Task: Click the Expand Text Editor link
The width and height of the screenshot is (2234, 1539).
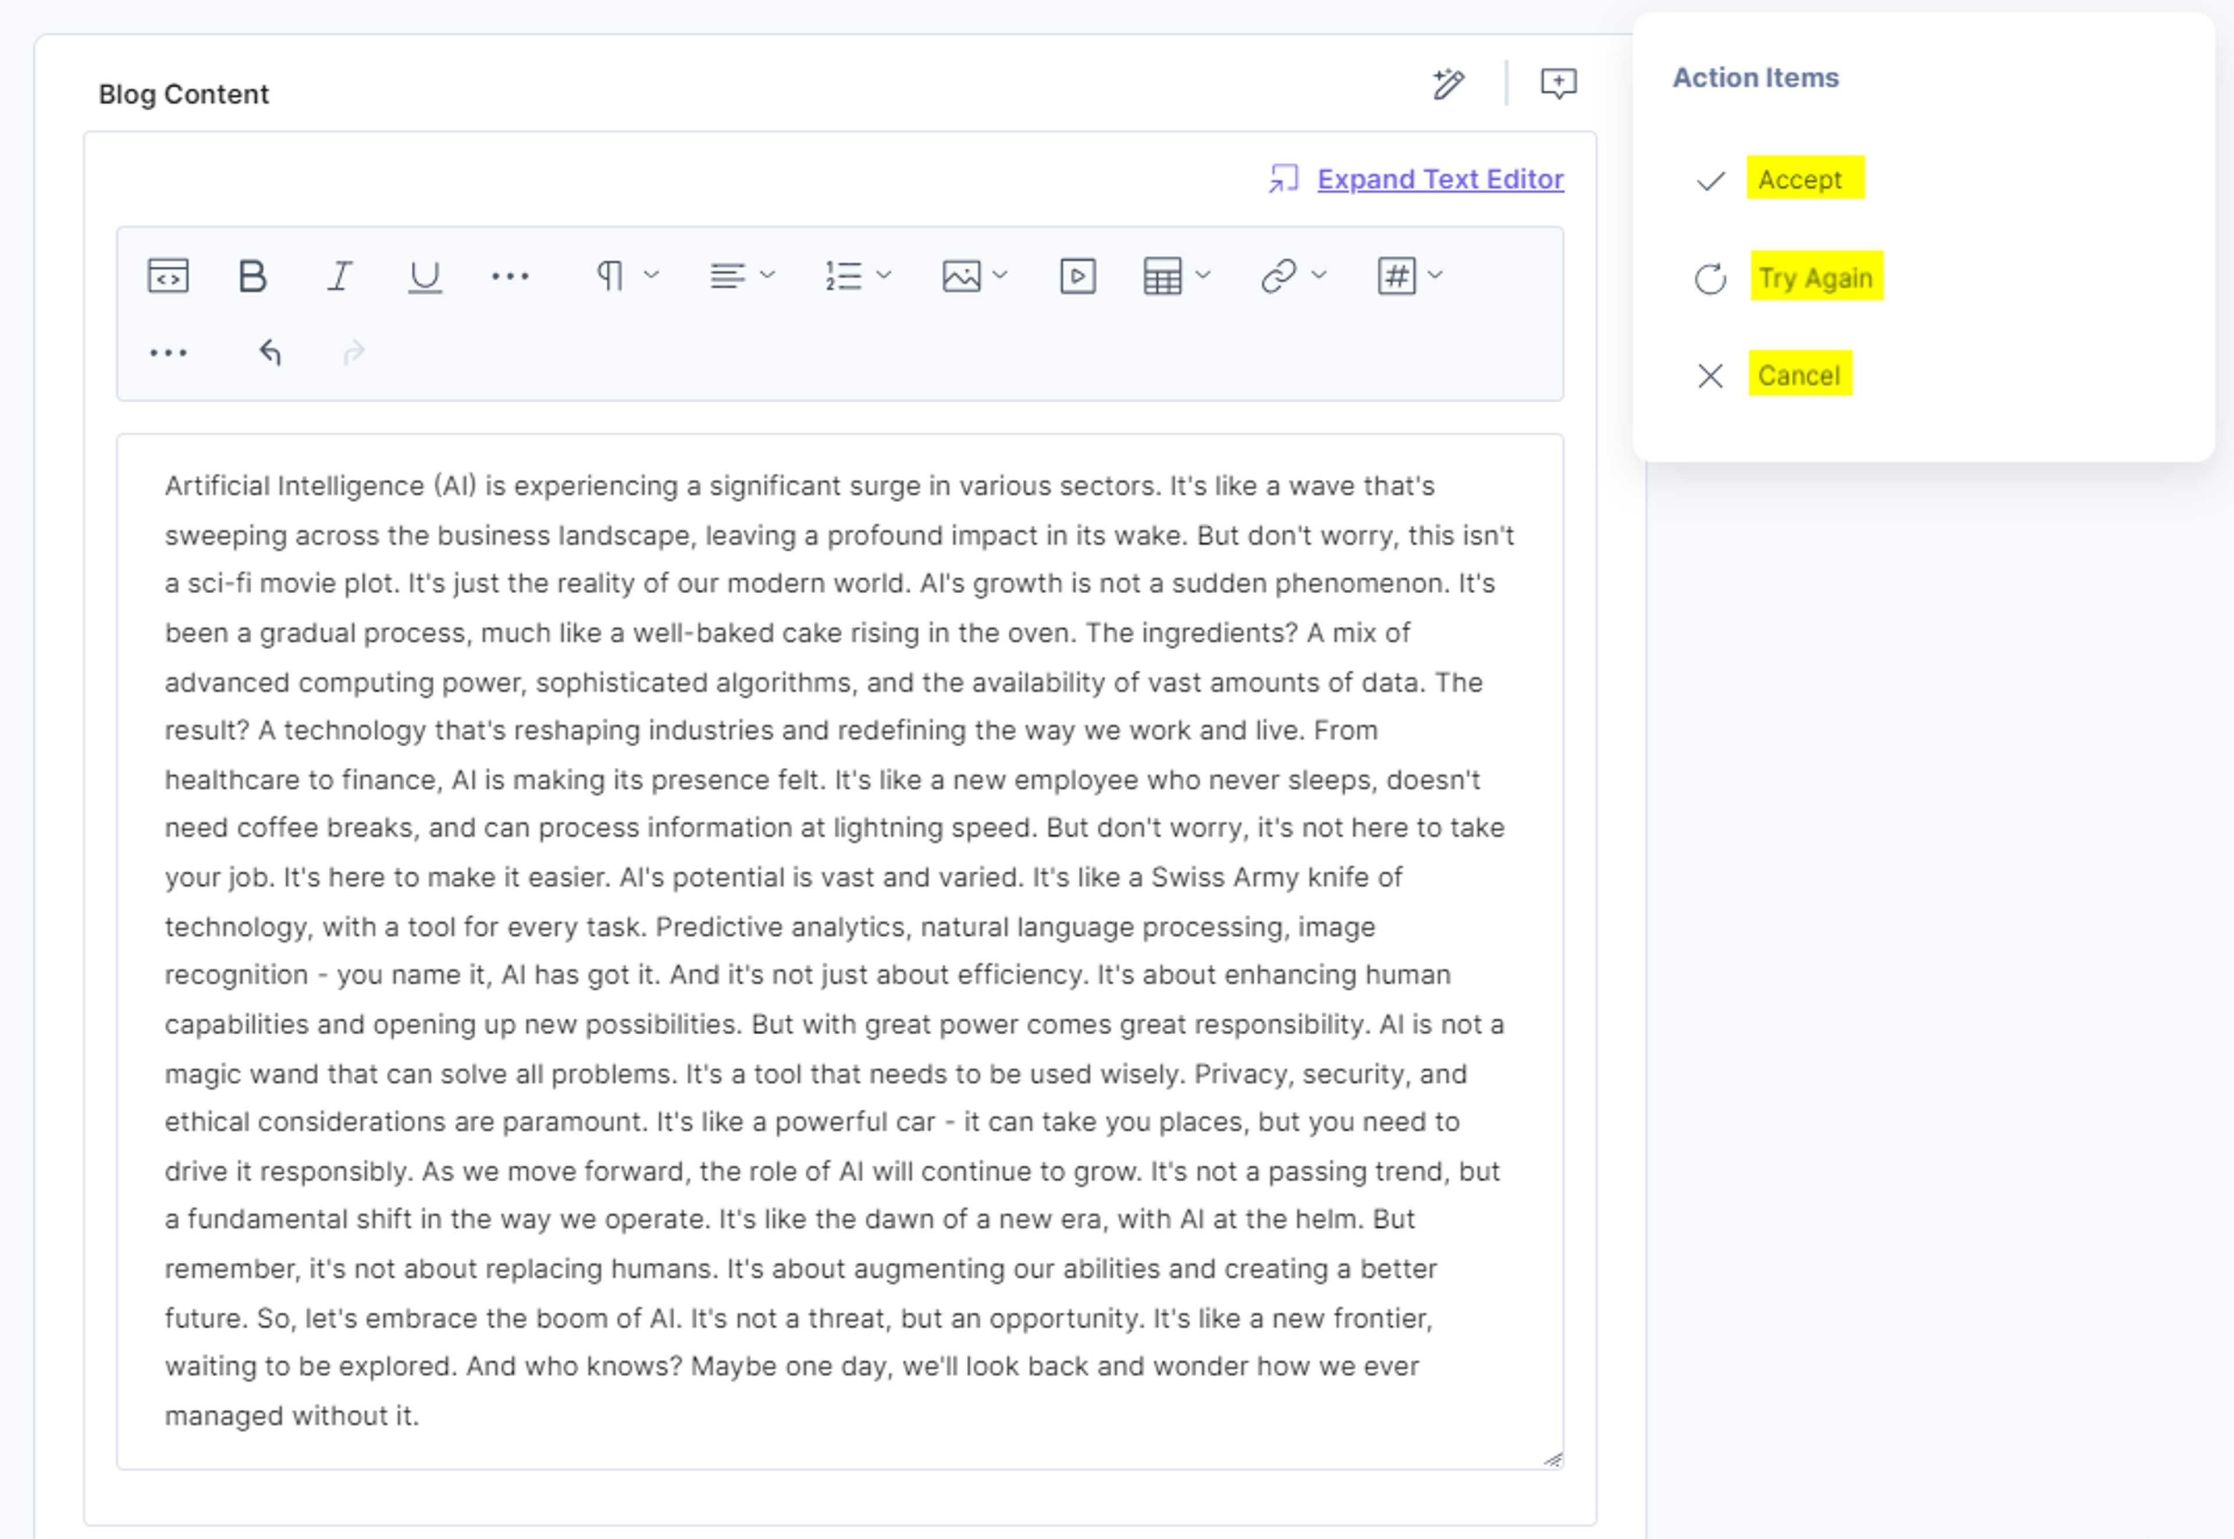Action: [x=1440, y=179]
